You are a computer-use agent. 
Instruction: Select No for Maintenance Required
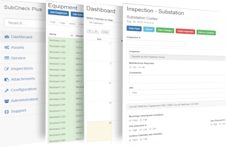[x=140, y=67]
